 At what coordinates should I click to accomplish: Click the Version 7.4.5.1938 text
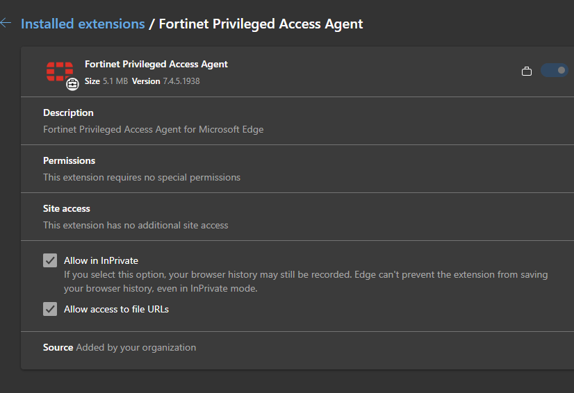point(165,81)
